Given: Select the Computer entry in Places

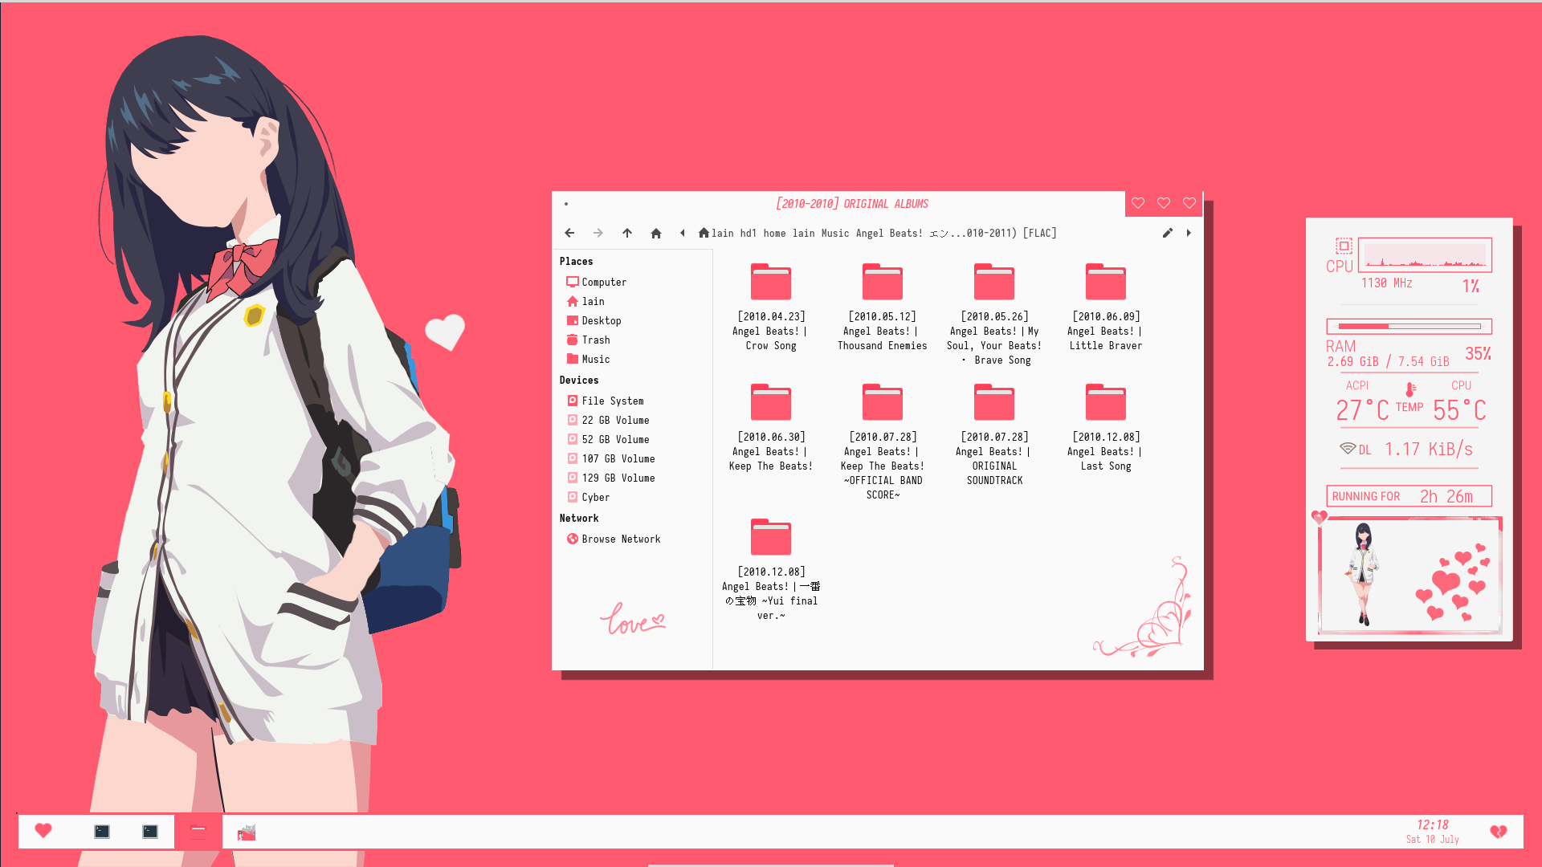Looking at the screenshot, I should 604,282.
